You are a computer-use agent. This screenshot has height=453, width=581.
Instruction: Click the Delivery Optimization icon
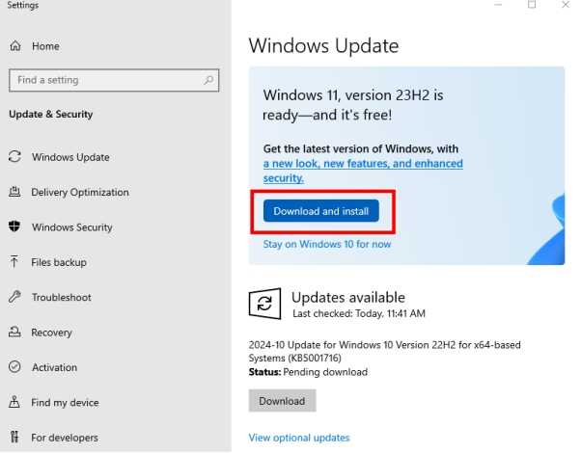click(14, 192)
